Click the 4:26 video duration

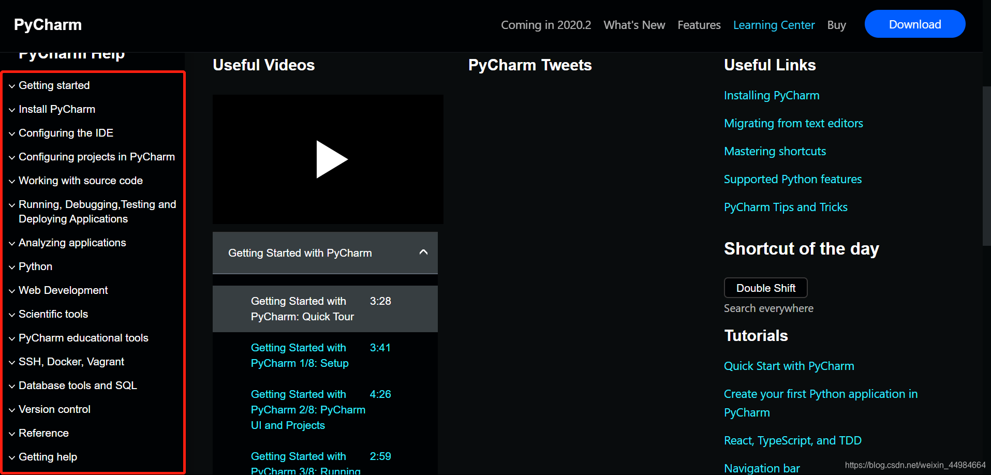coord(380,394)
